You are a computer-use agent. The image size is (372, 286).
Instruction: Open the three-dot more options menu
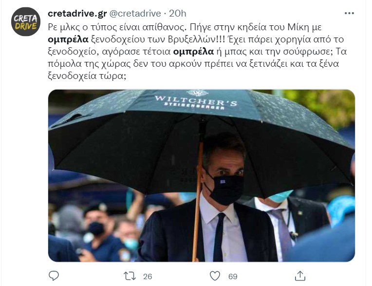(x=349, y=13)
